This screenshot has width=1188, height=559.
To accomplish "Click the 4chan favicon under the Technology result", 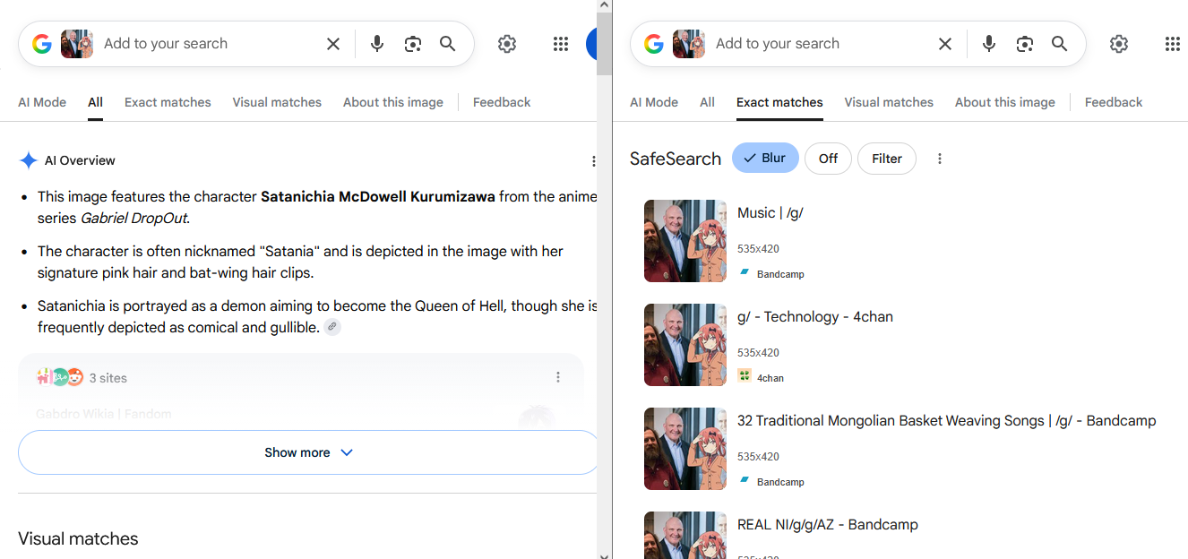I will pos(744,376).
